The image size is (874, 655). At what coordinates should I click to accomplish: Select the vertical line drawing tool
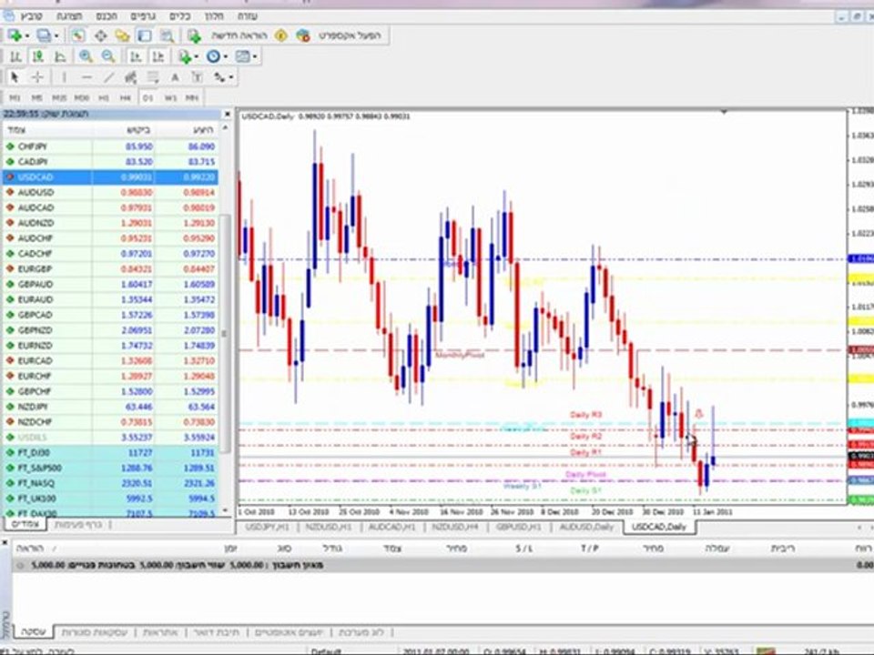pos(64,77)
